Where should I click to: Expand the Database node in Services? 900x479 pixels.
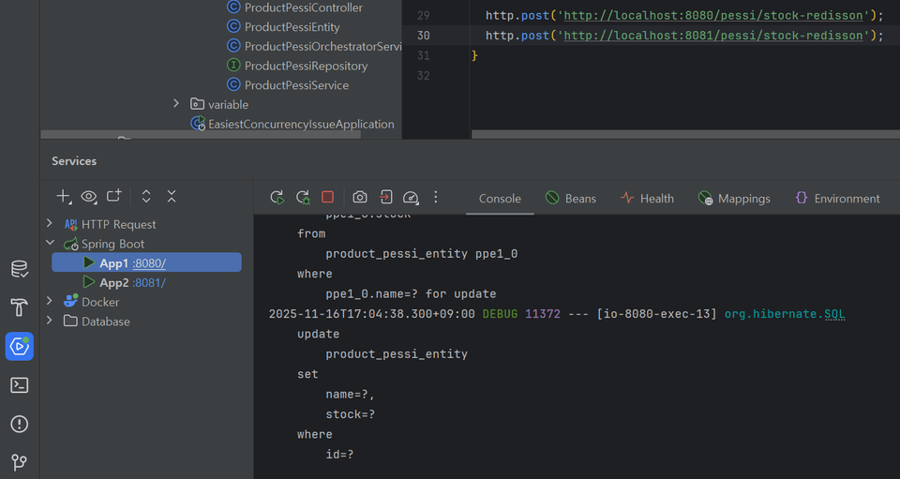[x=50, y=321]
